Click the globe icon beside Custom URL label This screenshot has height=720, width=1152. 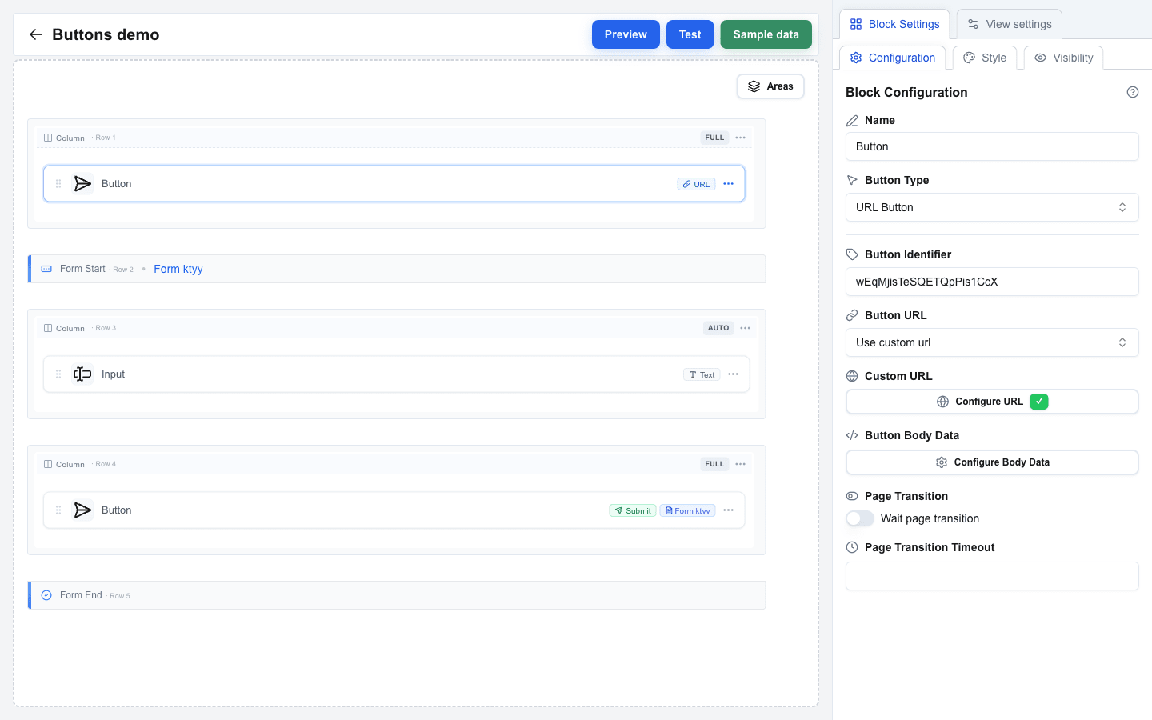pos(852,376)
